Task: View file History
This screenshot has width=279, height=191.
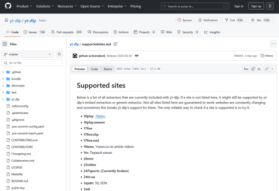Action: (x=267, y=56)
